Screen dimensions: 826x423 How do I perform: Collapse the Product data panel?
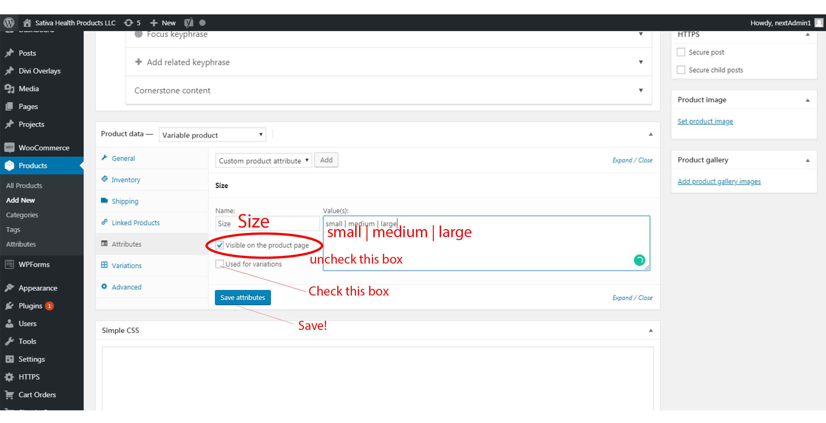651,134
